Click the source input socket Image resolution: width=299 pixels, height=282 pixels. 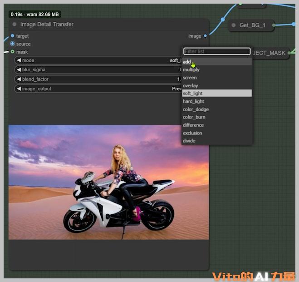click(12, 44)
